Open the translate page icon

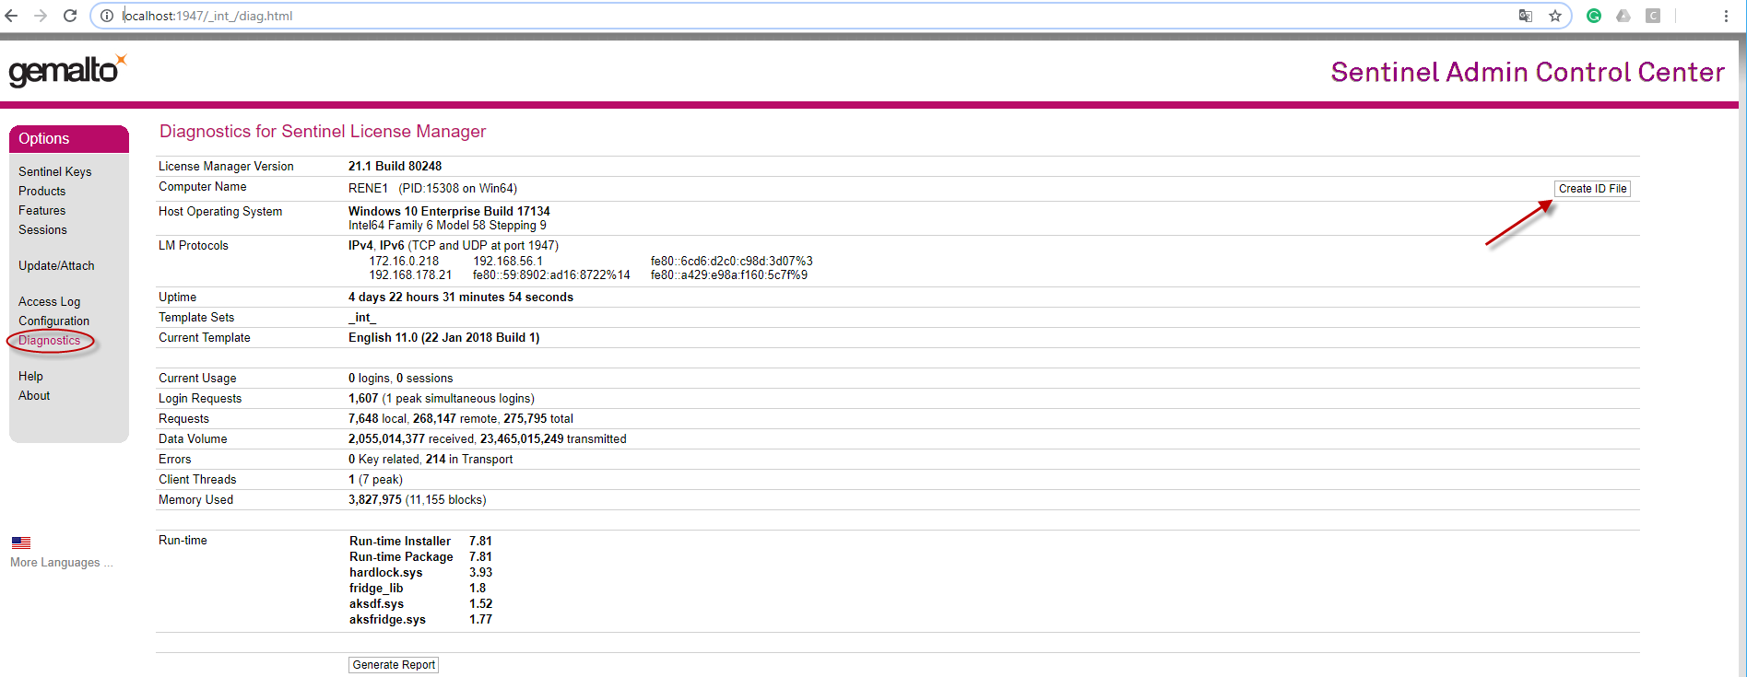(1526, 16)
